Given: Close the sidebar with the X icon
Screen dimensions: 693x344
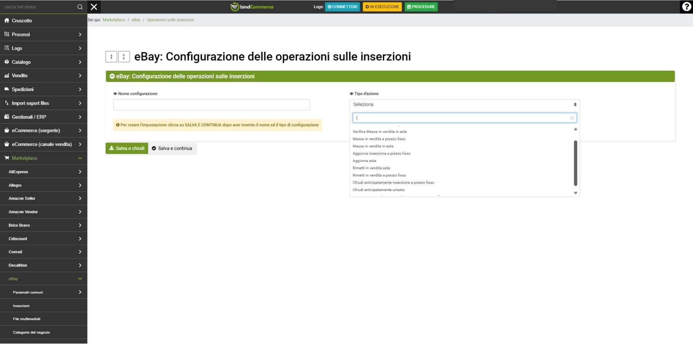Looking at the screenshot, I should (x=94, y=7).
